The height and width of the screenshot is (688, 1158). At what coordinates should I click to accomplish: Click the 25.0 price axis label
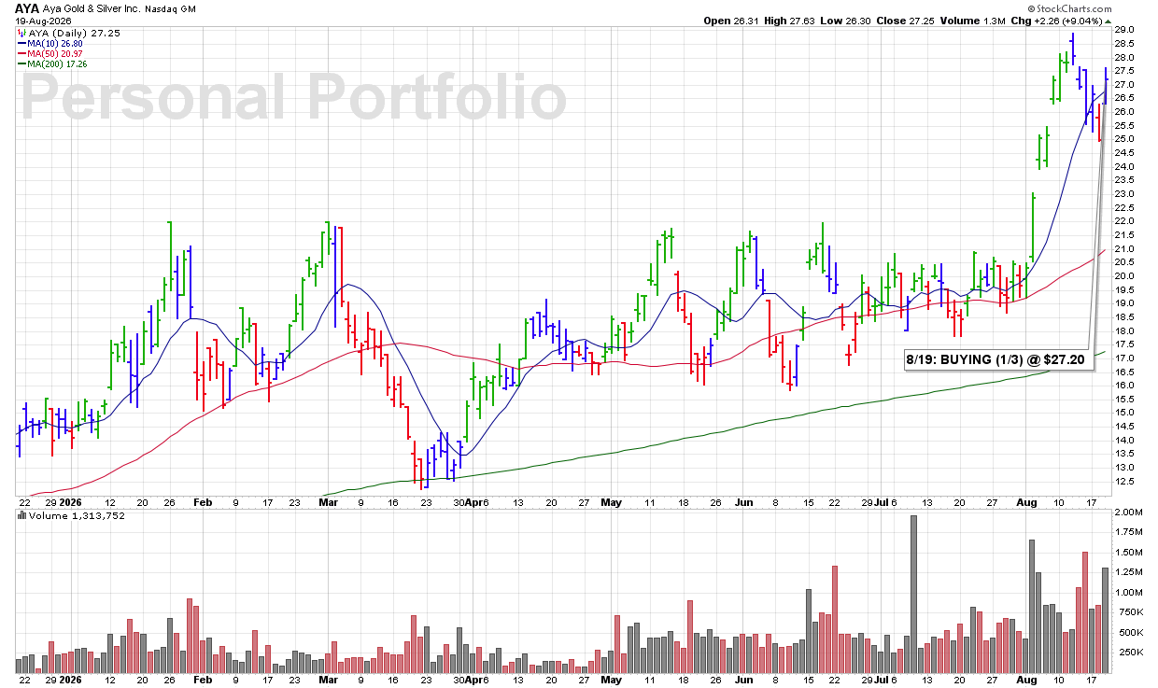[x=1124, y=139]
